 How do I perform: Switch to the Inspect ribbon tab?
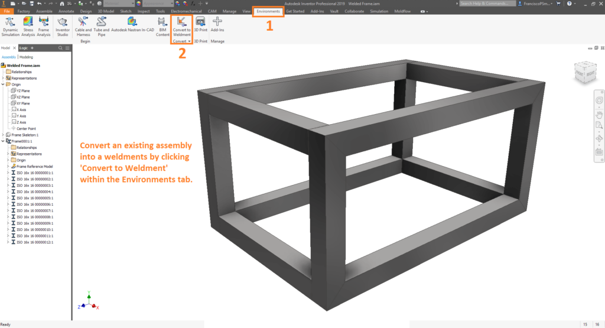(144, 11)
